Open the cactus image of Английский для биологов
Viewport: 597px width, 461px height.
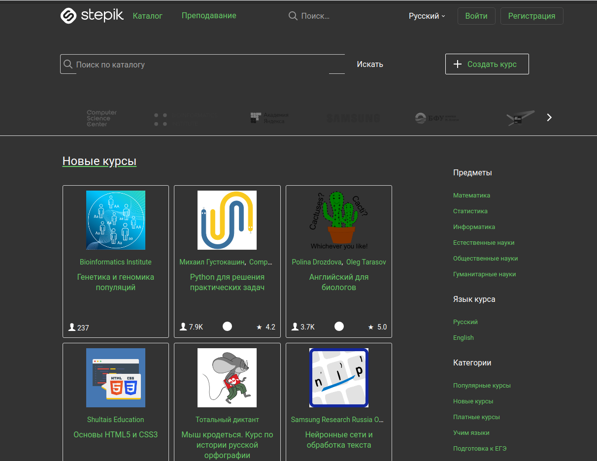point(339,220)
